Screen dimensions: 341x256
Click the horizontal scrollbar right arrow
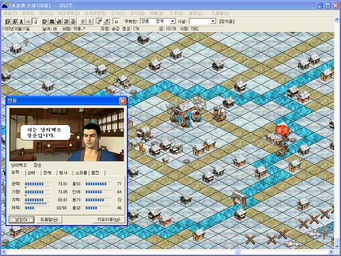pos(331,252)
